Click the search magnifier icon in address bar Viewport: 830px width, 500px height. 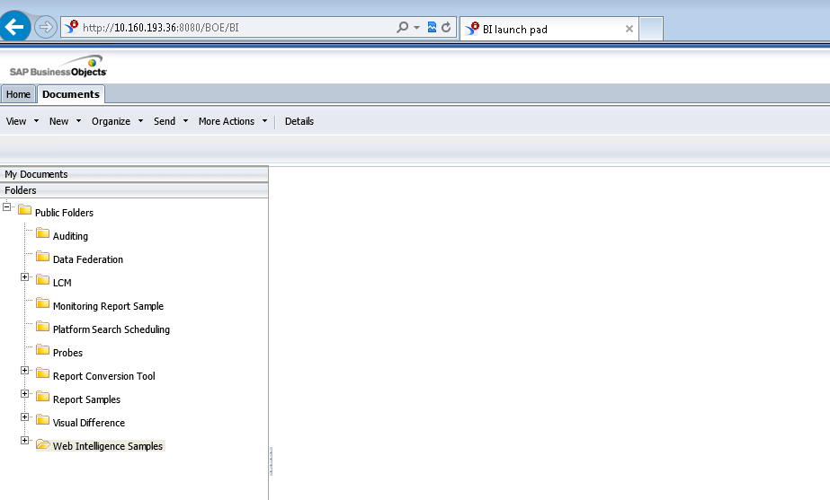[402, 27]
